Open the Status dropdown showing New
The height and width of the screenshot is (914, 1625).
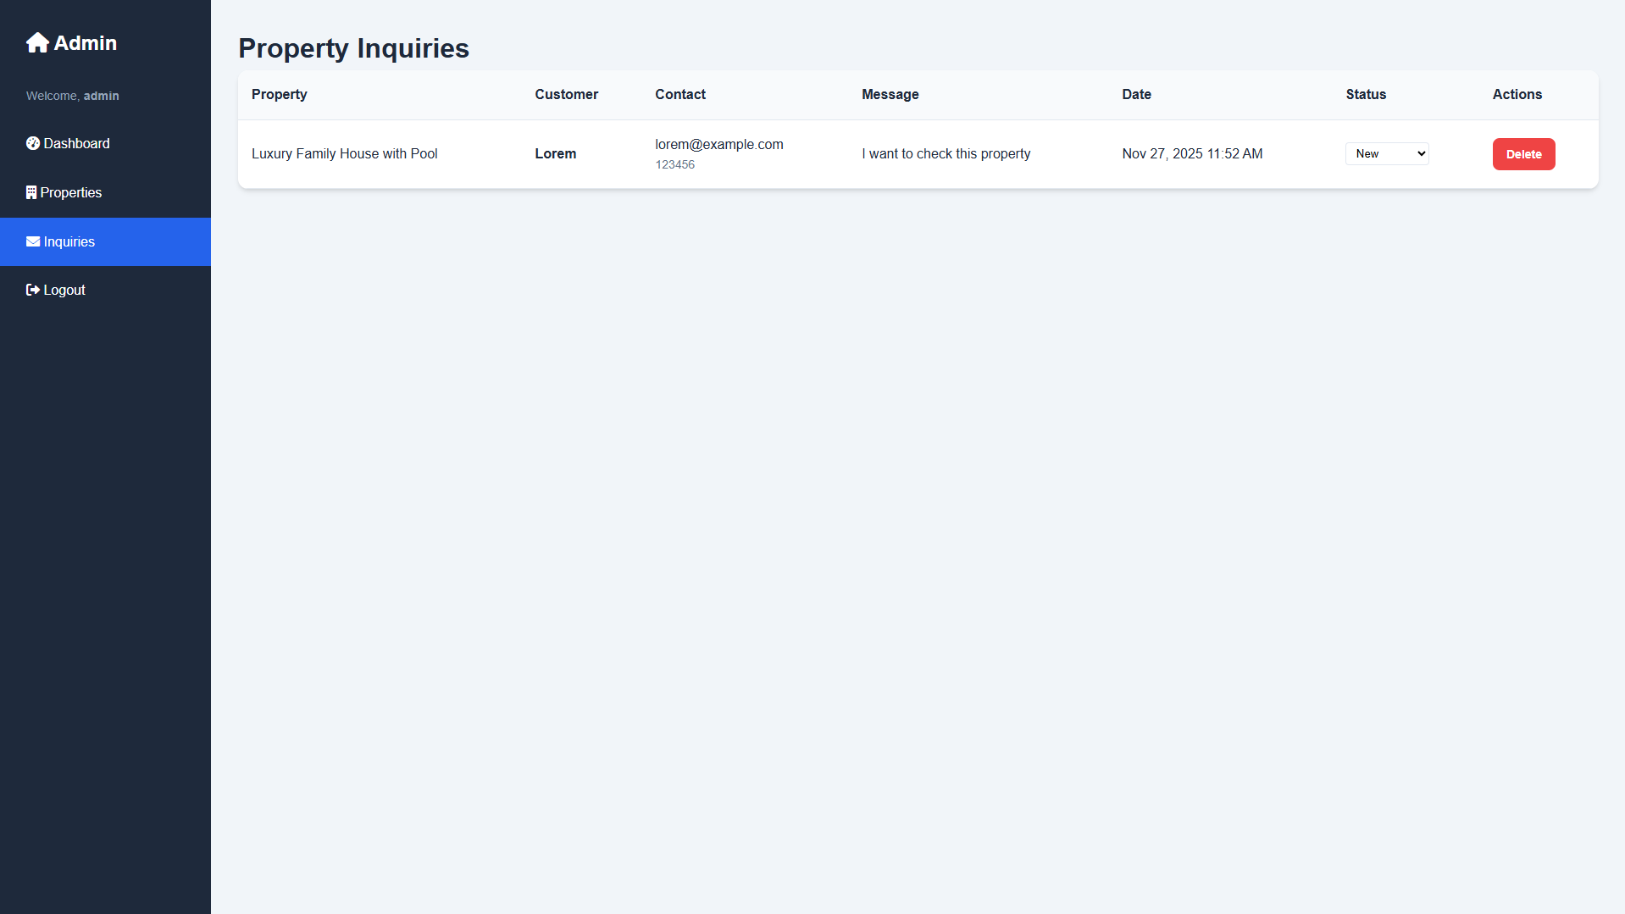coord(1387,153)
